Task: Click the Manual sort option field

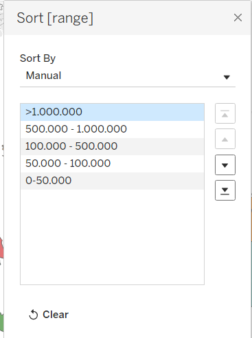Action: (128, 76)
